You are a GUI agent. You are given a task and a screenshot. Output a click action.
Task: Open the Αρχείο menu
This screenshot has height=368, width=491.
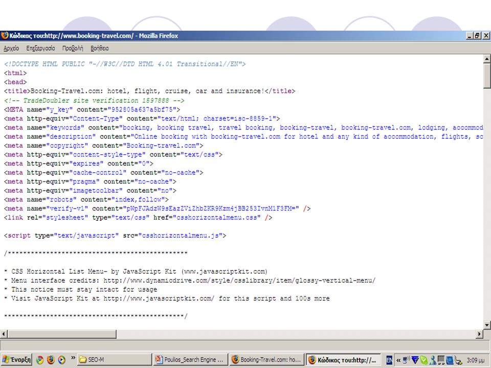(11, 48)
